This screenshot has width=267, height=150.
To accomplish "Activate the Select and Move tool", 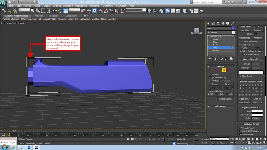I will click(55, 11).
